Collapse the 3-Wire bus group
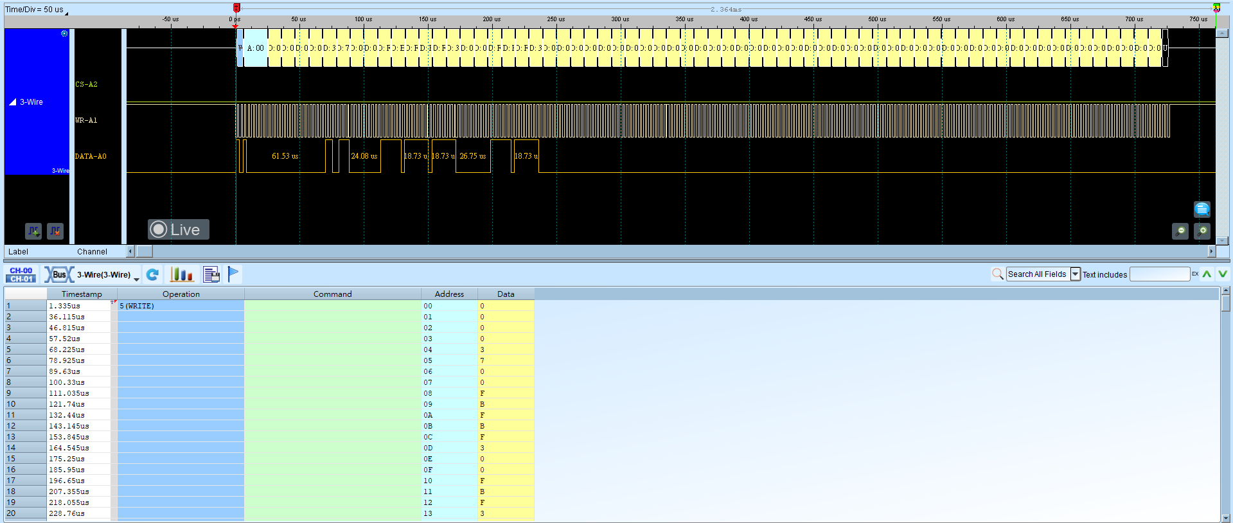Viewport: 1233px width, 523px height. [12, 102]
